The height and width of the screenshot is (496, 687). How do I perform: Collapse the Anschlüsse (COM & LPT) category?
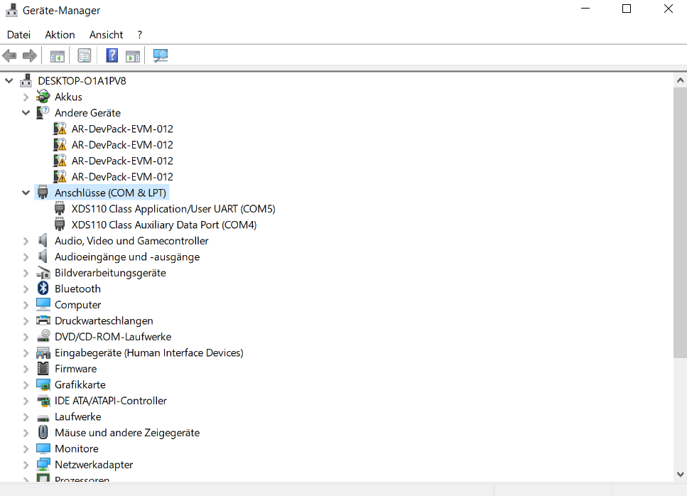coord(26,193)
